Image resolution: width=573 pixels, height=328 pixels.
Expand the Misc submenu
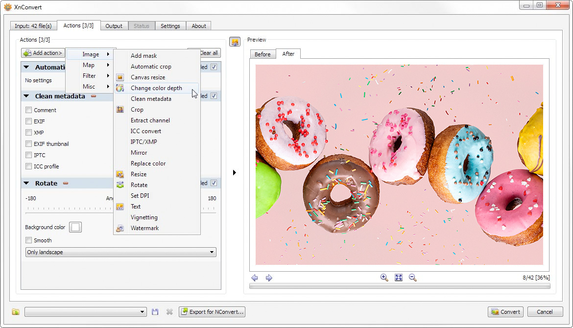[90, 87]
